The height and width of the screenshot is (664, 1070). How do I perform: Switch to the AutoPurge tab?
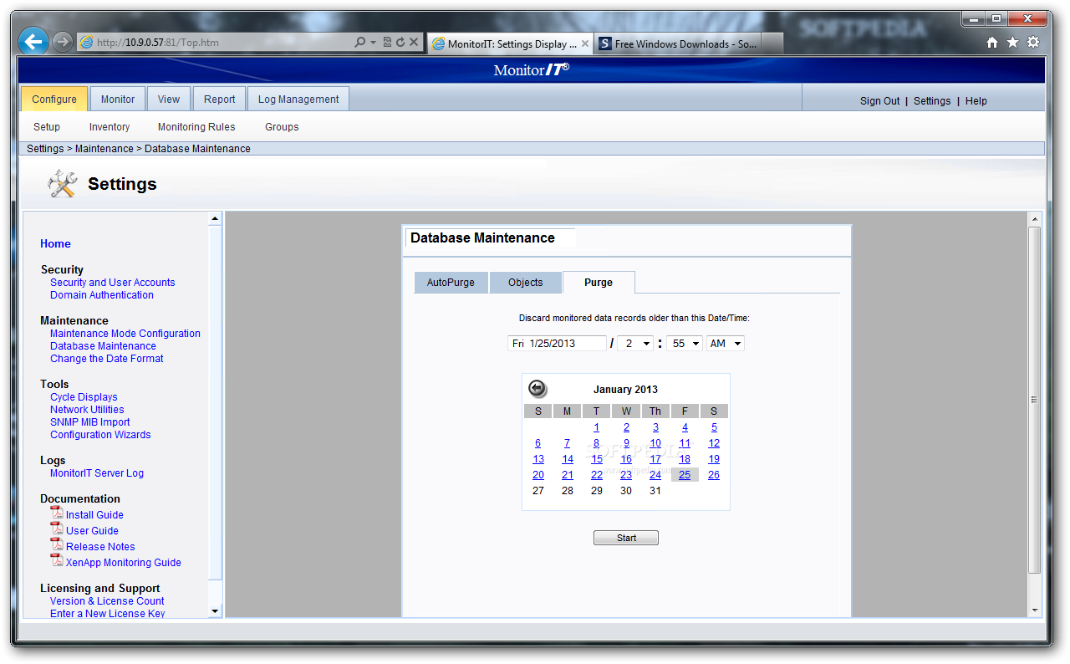tap(451, 283)
